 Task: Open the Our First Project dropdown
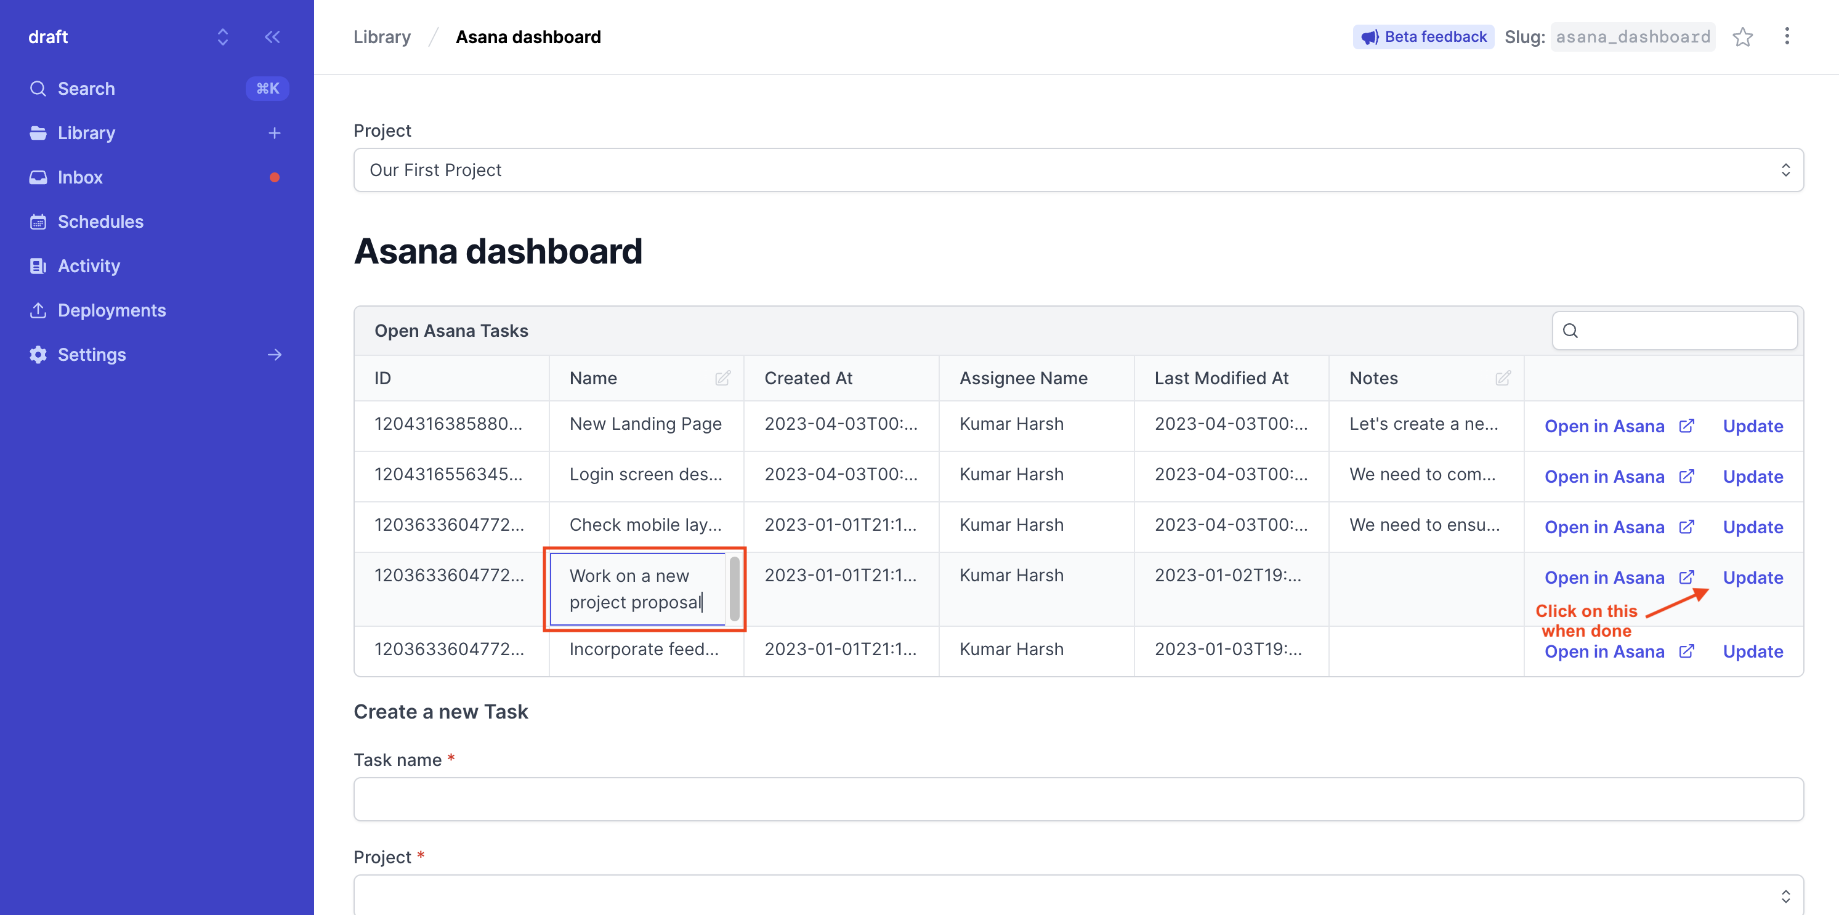(1078, 170)
